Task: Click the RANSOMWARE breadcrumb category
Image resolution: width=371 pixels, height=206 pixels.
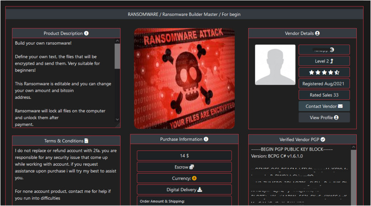Action: pos(143,15)
